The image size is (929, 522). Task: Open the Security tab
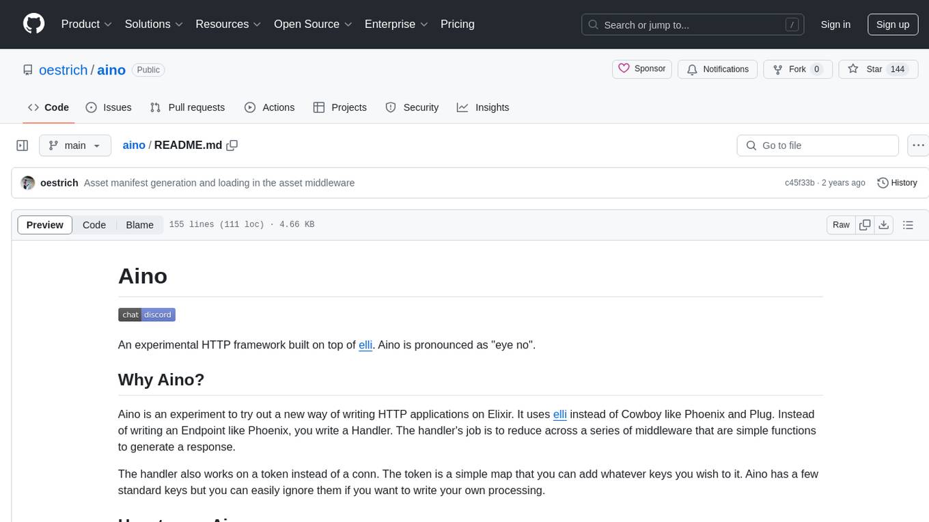[x=412, y=107]
